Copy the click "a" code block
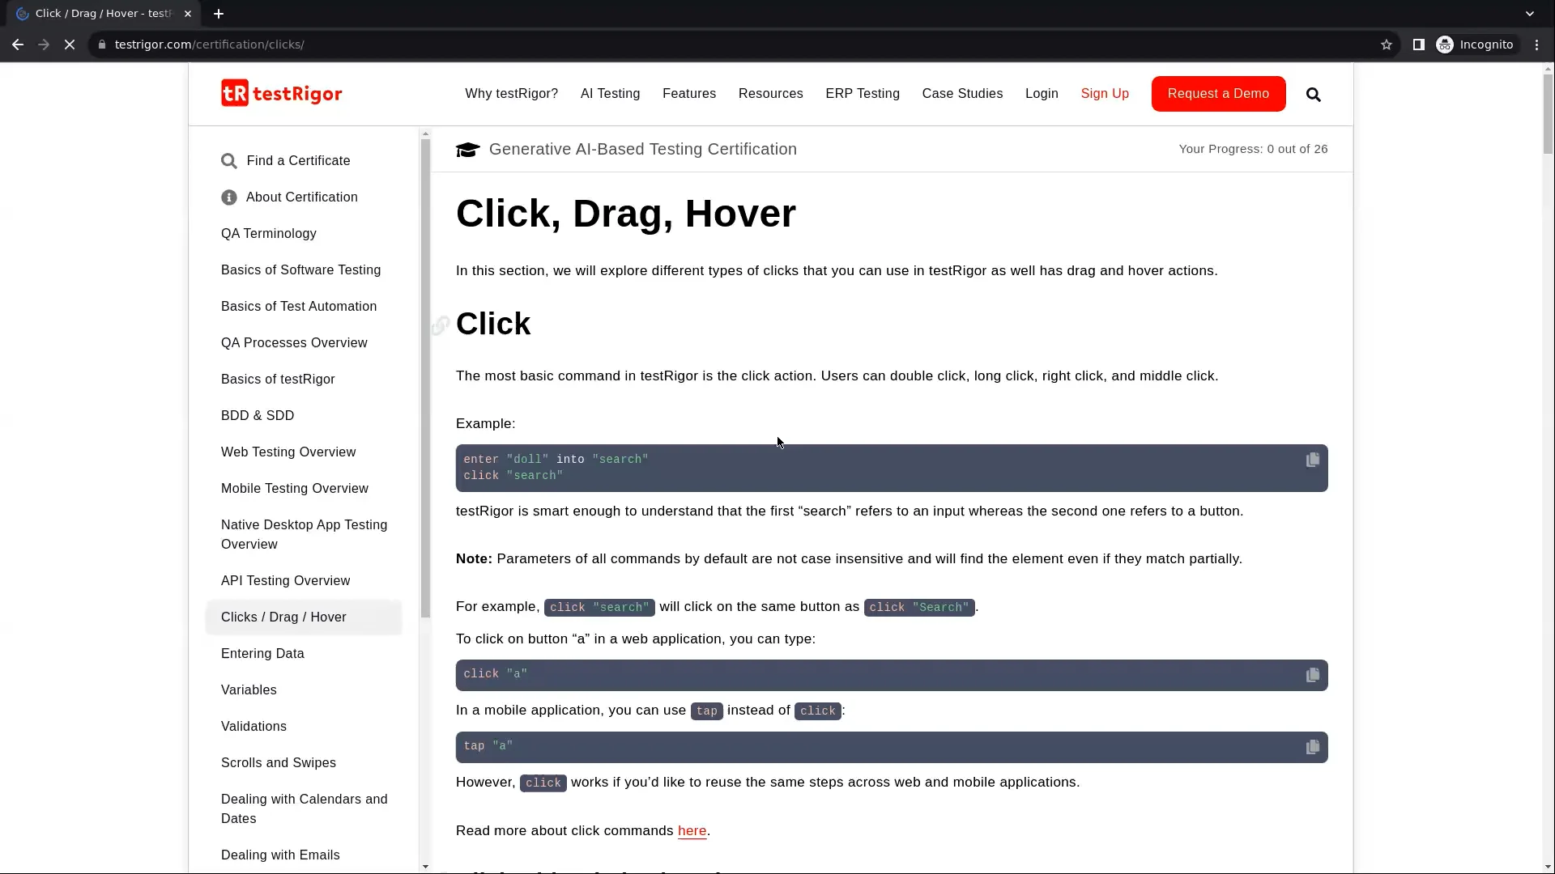Viewport: 1555px width, 874px height. coord(1313,675)
